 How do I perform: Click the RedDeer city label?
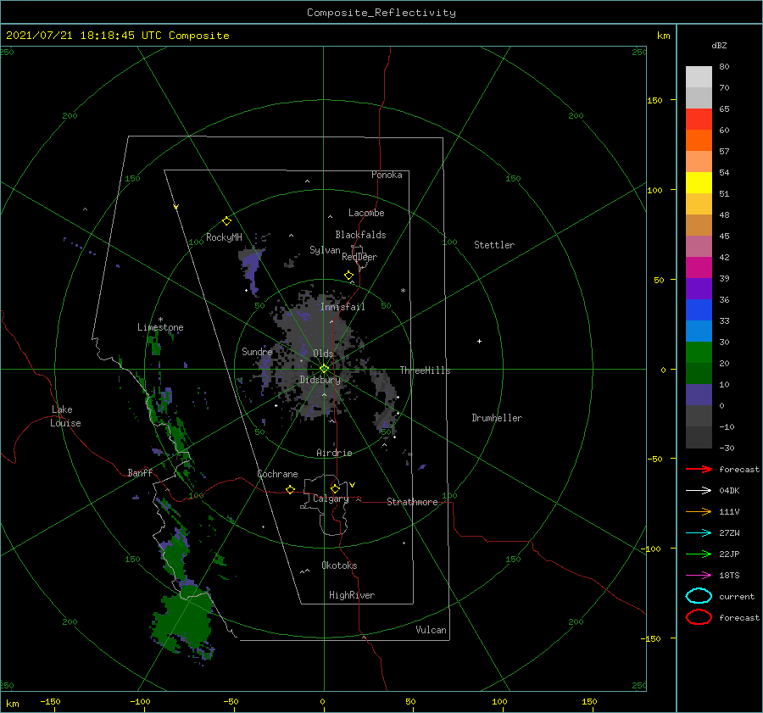click(359, 257)
